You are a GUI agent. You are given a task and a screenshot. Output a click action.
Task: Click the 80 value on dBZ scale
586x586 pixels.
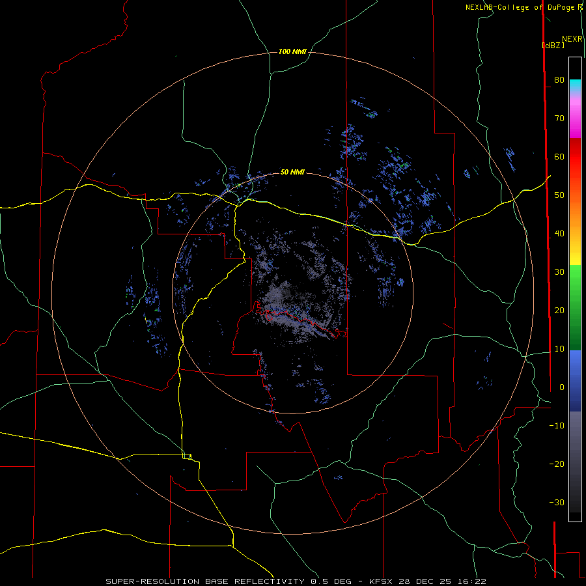point(559,79)
